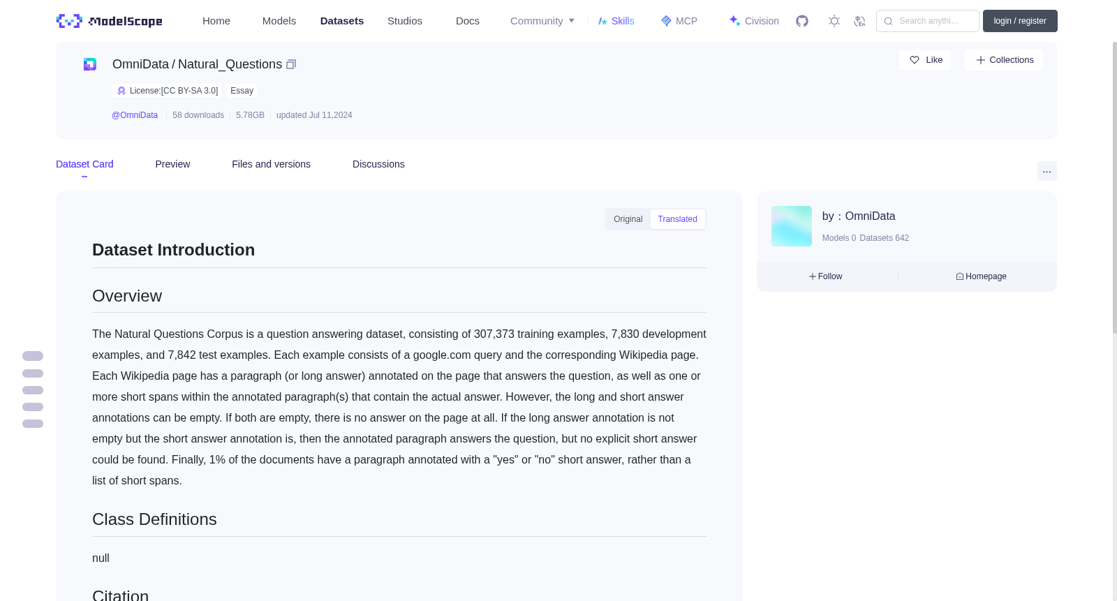The image size is (1117, 601).
Task: Toggle light/dark theme sun icon
Action: pyautogui.click(x=834, y=21)
